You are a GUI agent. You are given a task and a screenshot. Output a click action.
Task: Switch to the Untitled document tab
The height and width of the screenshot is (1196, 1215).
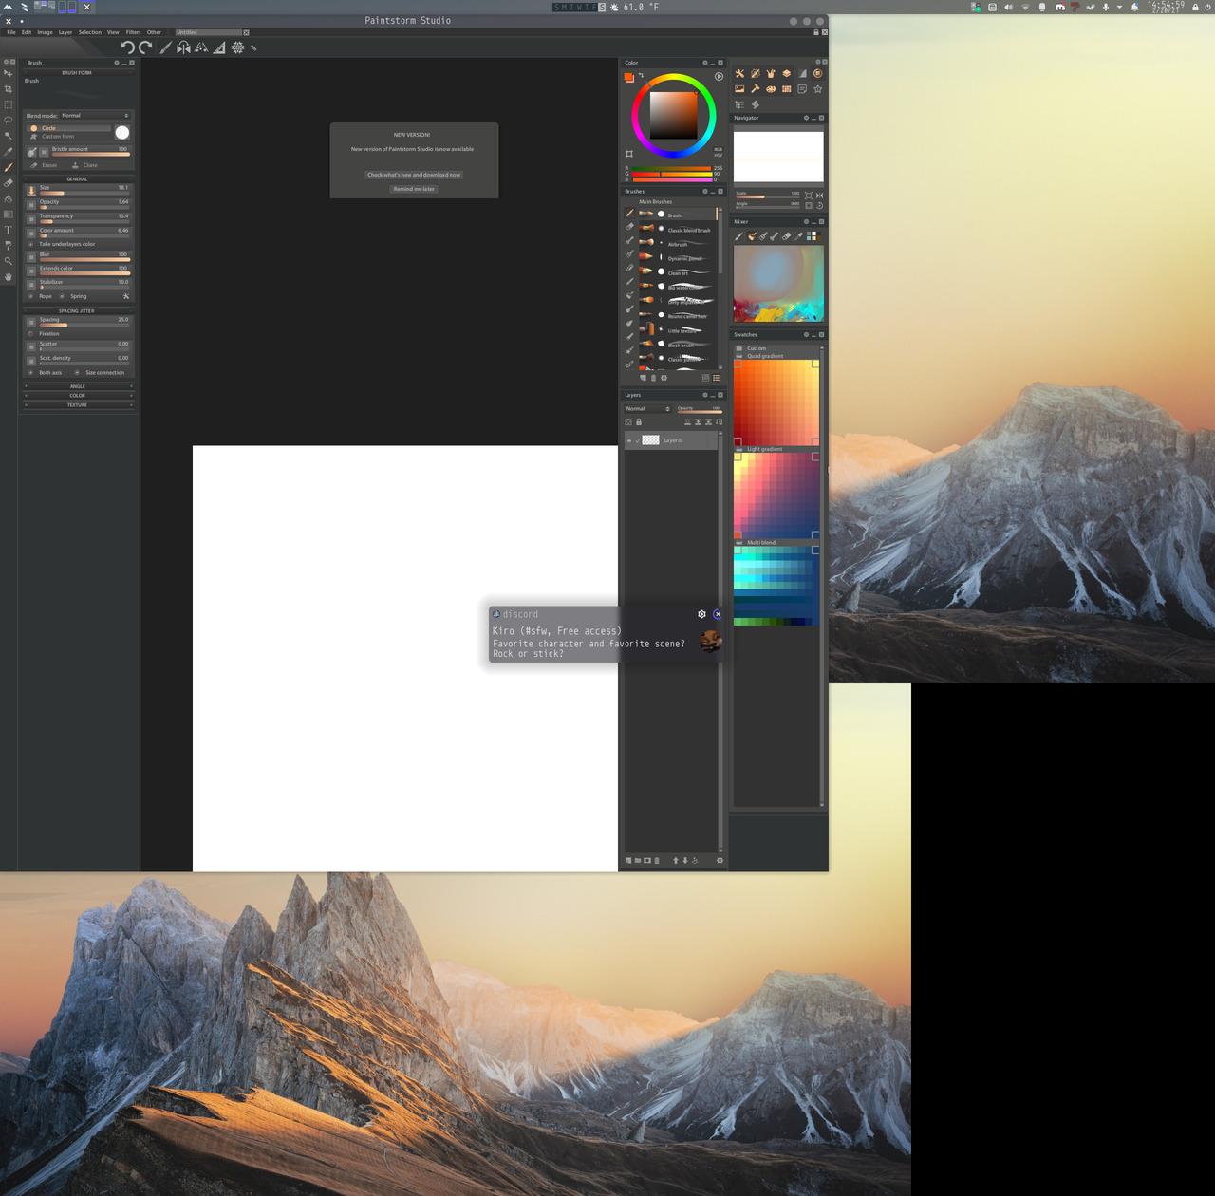(208, 32)
